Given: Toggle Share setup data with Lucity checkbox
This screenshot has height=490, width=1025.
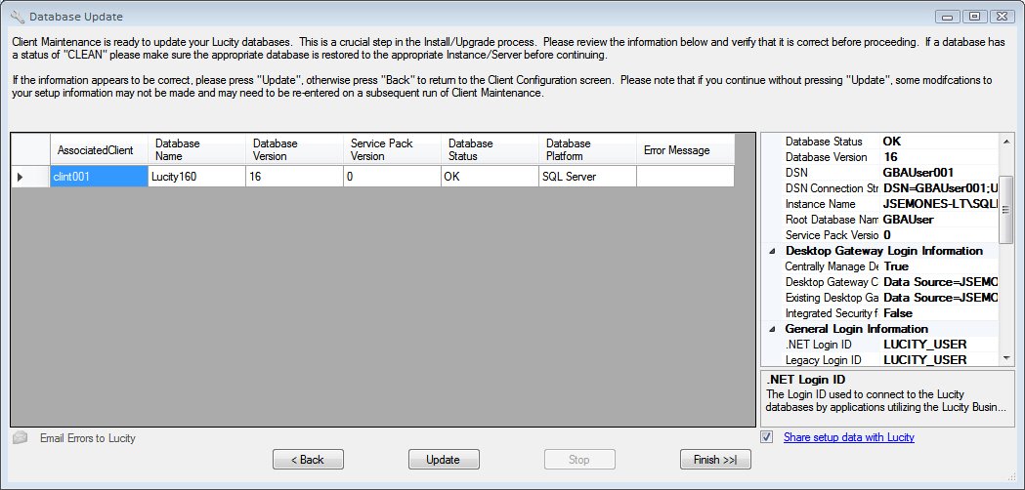Looking at the screenshot, I should click(x=767, y=437).
